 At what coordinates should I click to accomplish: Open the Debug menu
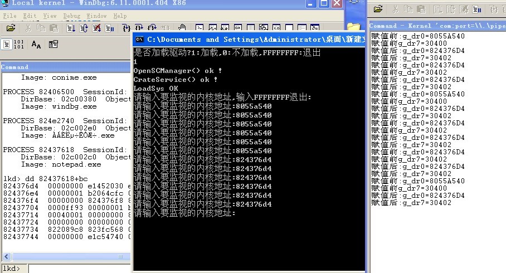point(72,16)
